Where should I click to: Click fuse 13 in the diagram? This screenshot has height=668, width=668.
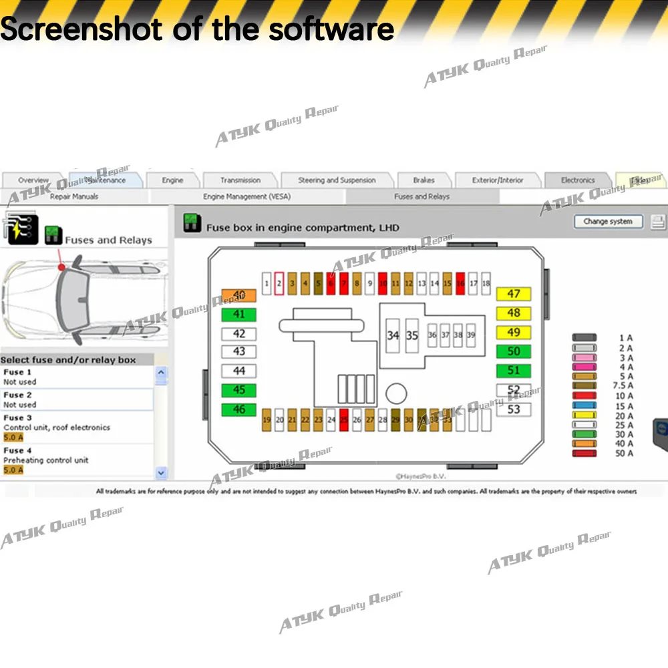click(422, 284)
